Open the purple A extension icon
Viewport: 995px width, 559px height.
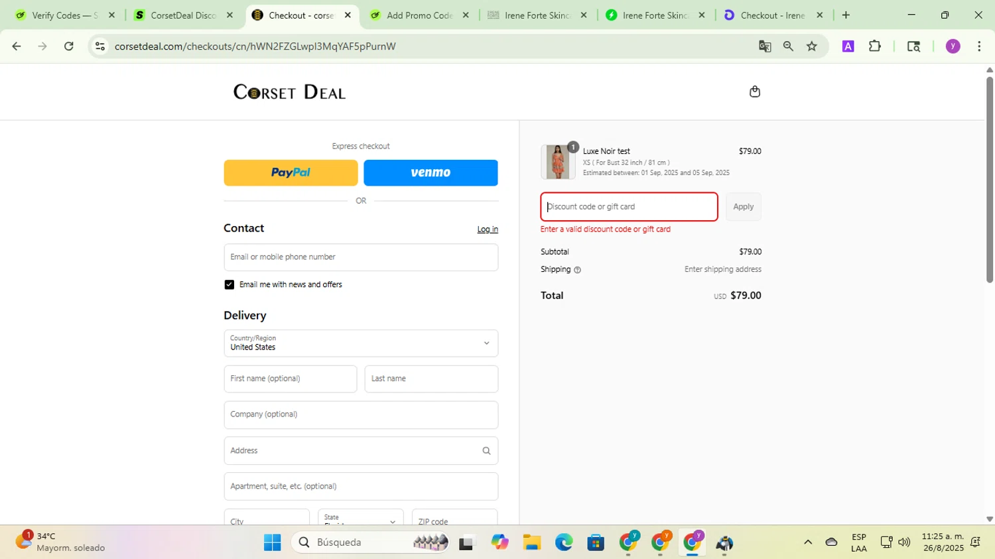(848, 46)
